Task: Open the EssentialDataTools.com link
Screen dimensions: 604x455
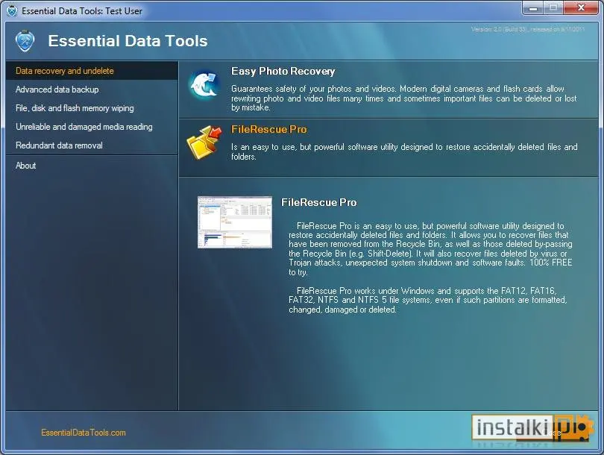Action: [x=84, y=433]
